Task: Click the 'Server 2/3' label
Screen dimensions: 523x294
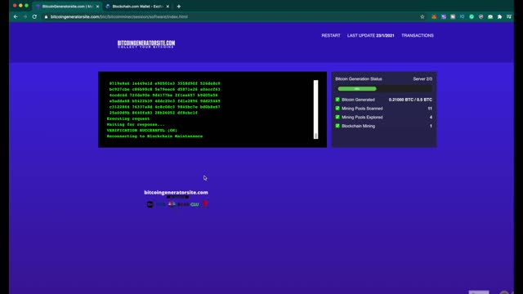Action: [422, 79]
